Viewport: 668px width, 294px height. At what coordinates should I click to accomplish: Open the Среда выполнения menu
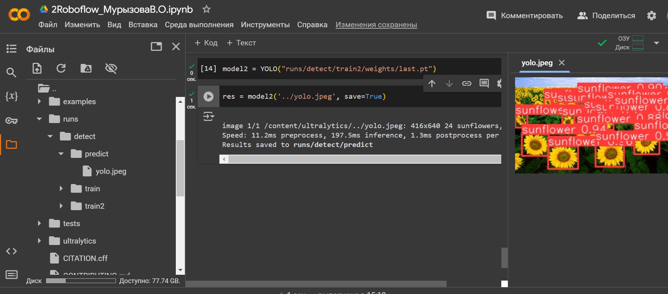(x=199, y=25)
